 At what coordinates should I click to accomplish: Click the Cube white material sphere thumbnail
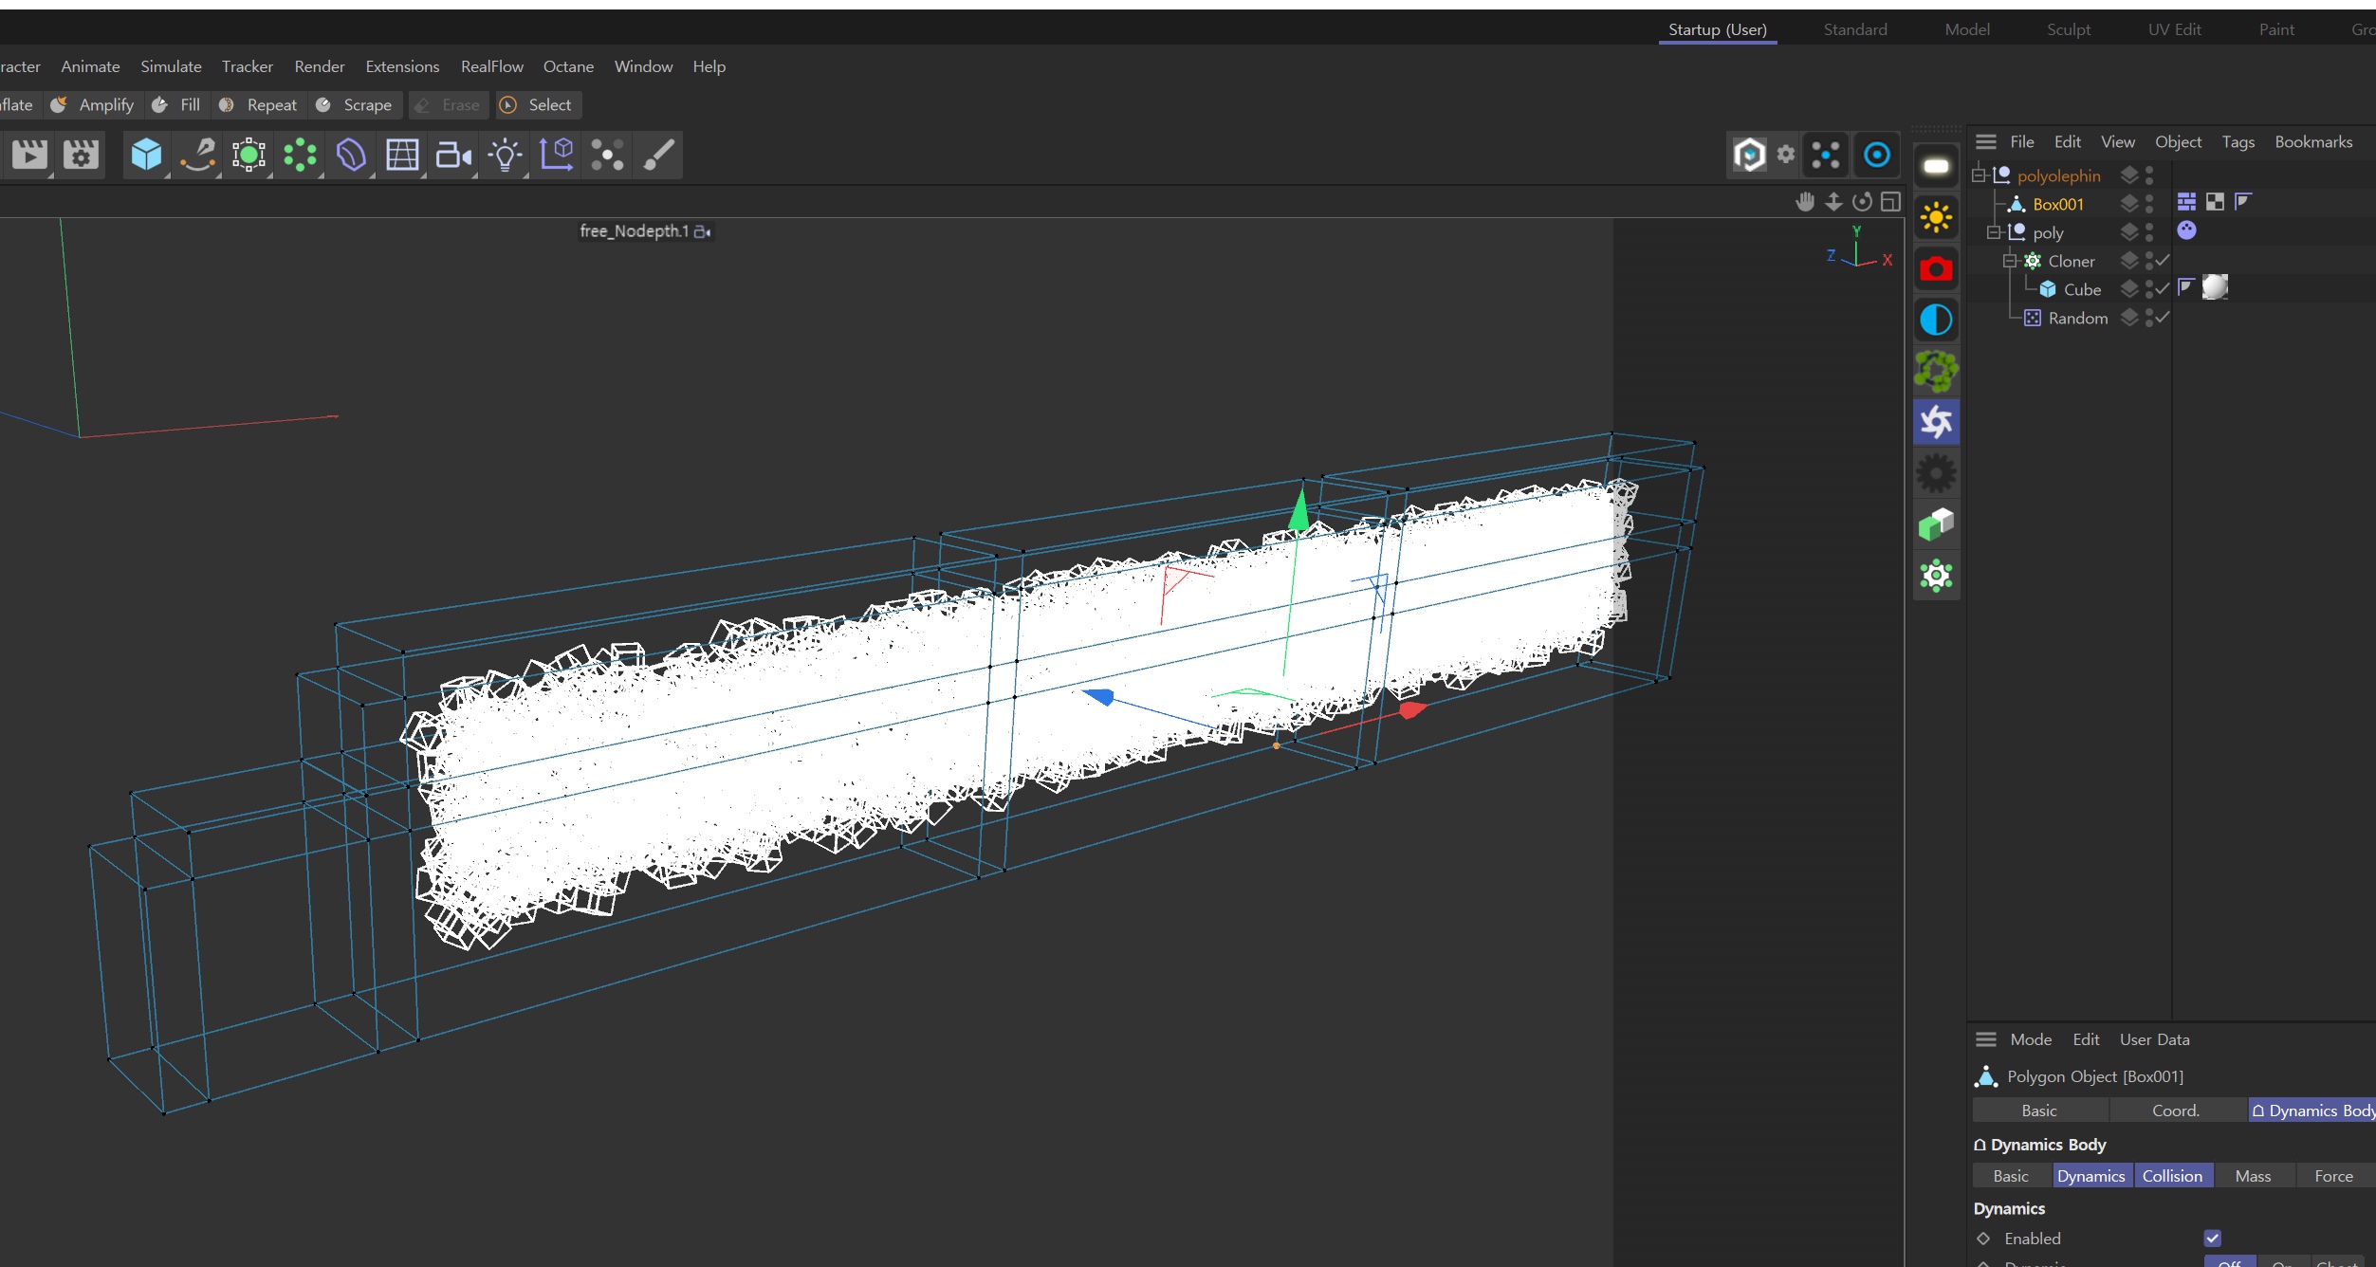click(2215, 286)
